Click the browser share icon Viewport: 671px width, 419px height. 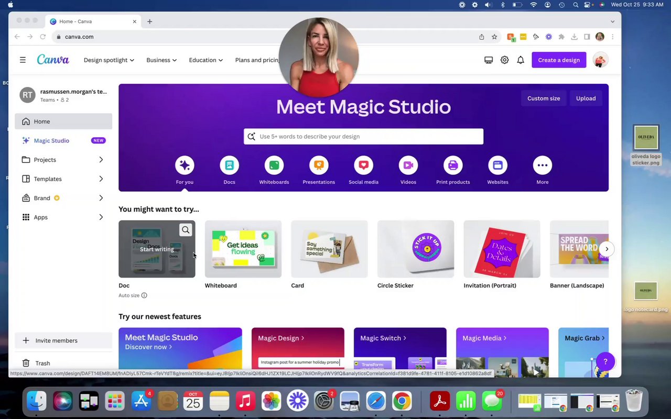pos(481,37)
